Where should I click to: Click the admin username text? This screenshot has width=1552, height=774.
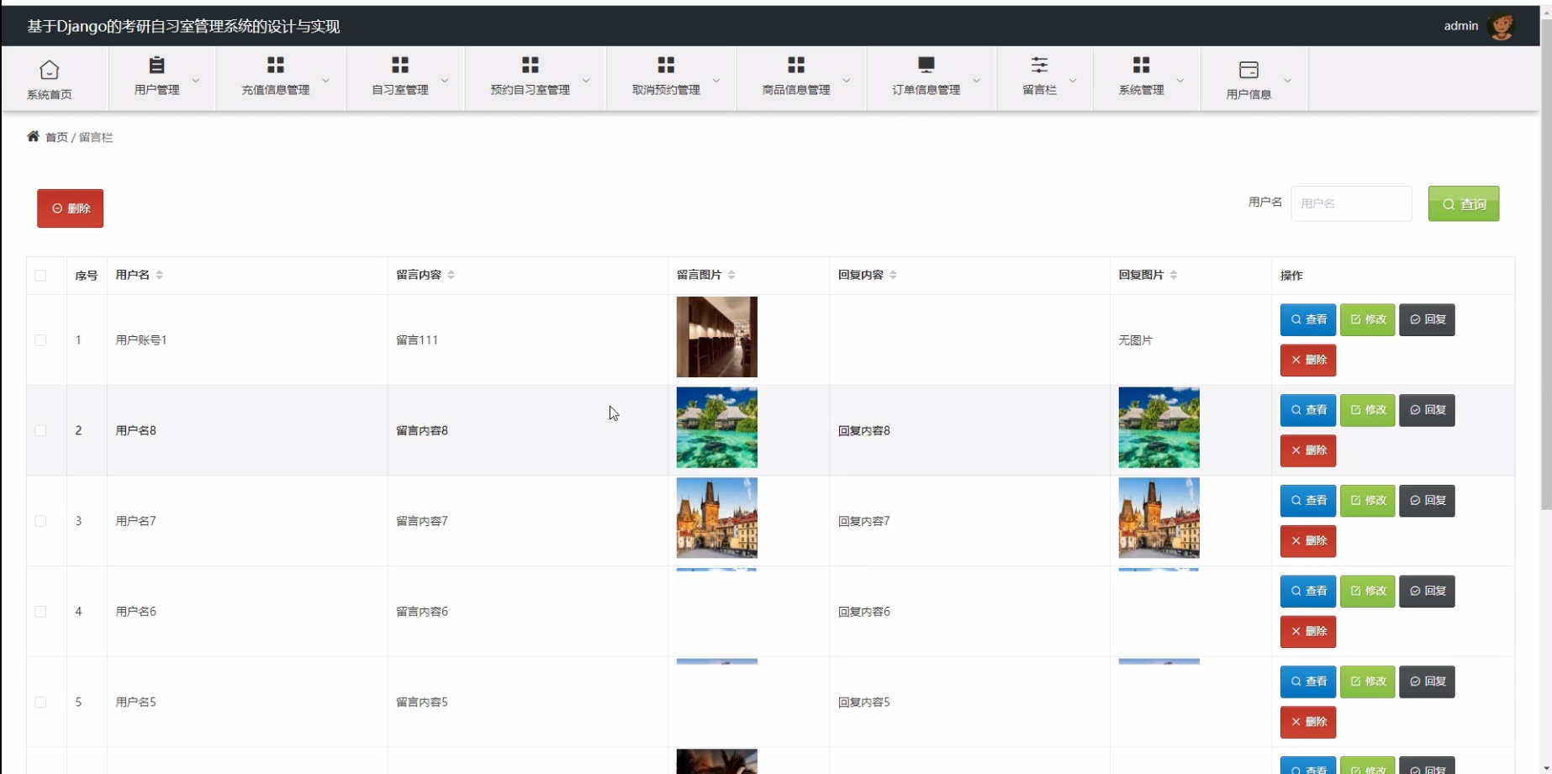click(1460, 26)
